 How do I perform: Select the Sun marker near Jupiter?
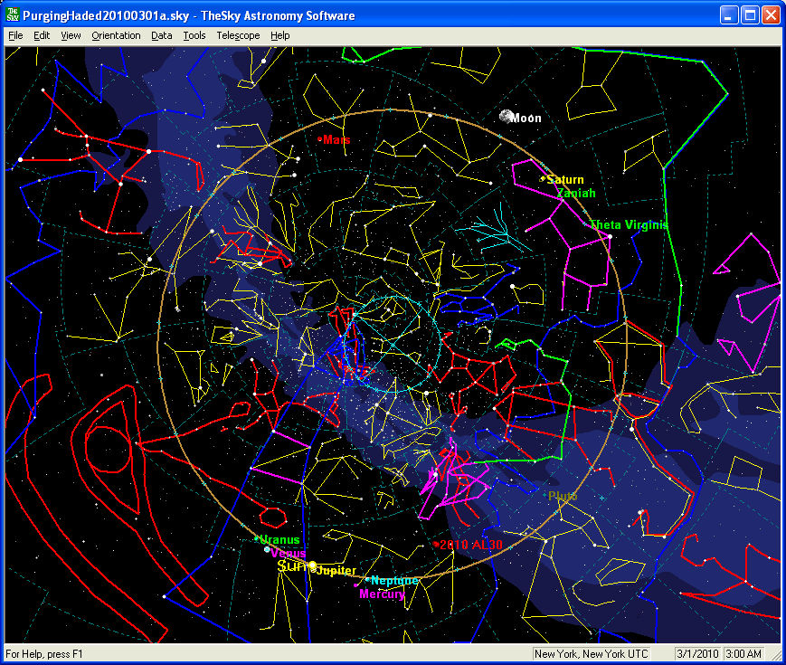pos(312,566)
